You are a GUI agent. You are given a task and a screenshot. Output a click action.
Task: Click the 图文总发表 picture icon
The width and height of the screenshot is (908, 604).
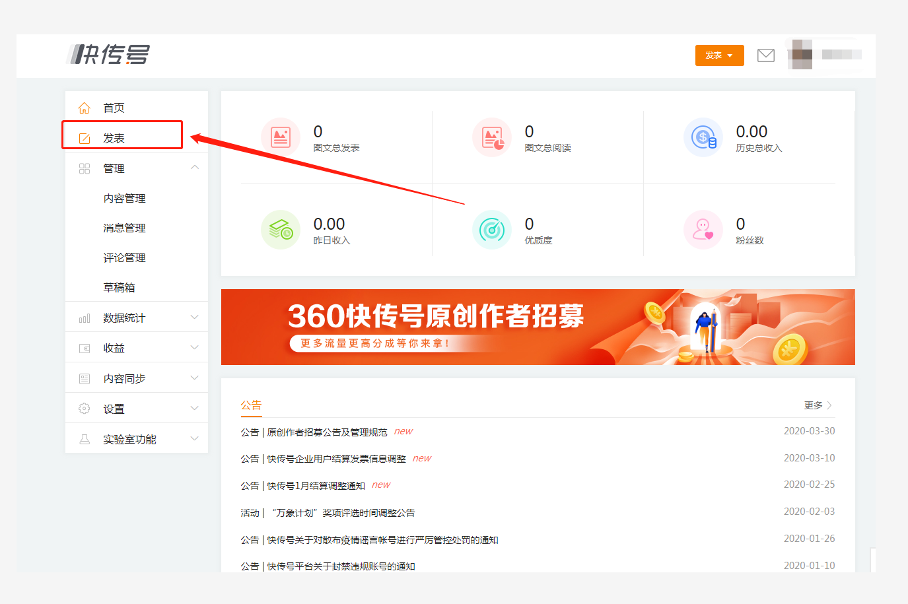tap(281, 137)
